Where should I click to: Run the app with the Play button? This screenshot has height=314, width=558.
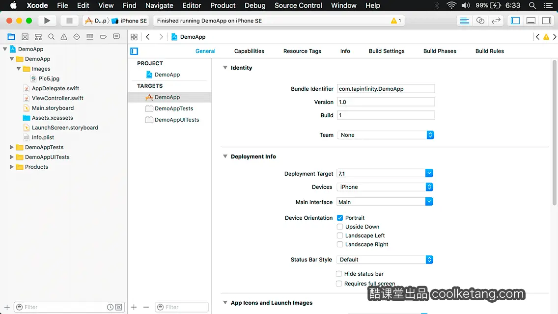47,21
